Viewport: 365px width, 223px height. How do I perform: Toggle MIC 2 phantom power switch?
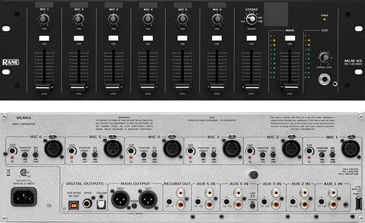coord(263,155)
